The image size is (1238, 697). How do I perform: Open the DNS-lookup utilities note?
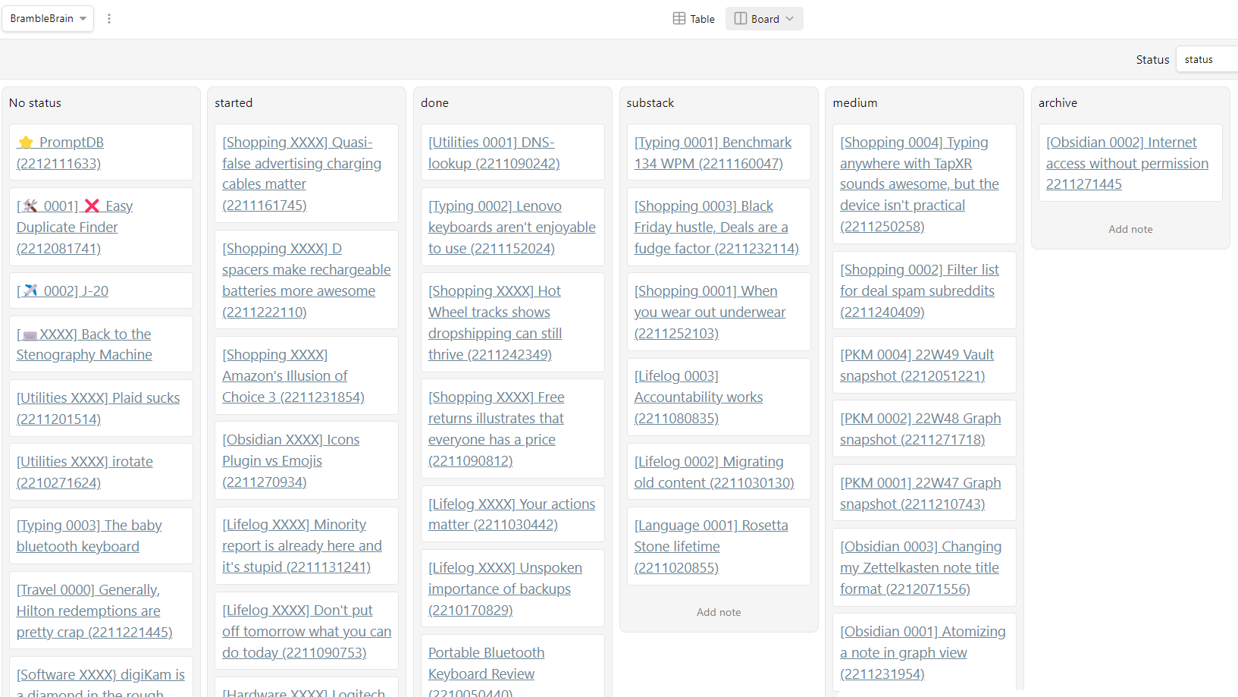494,152
